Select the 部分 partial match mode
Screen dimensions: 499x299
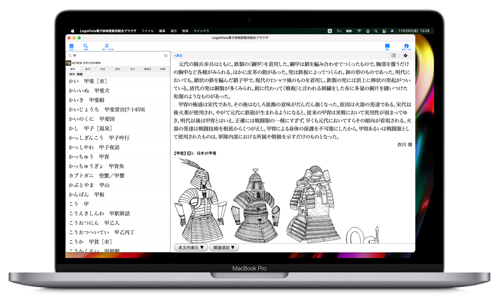[x=118, y=69]
